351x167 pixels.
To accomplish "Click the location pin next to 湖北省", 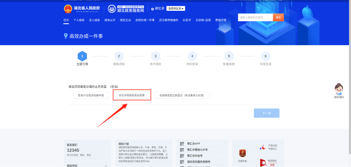I will (153, 9).
